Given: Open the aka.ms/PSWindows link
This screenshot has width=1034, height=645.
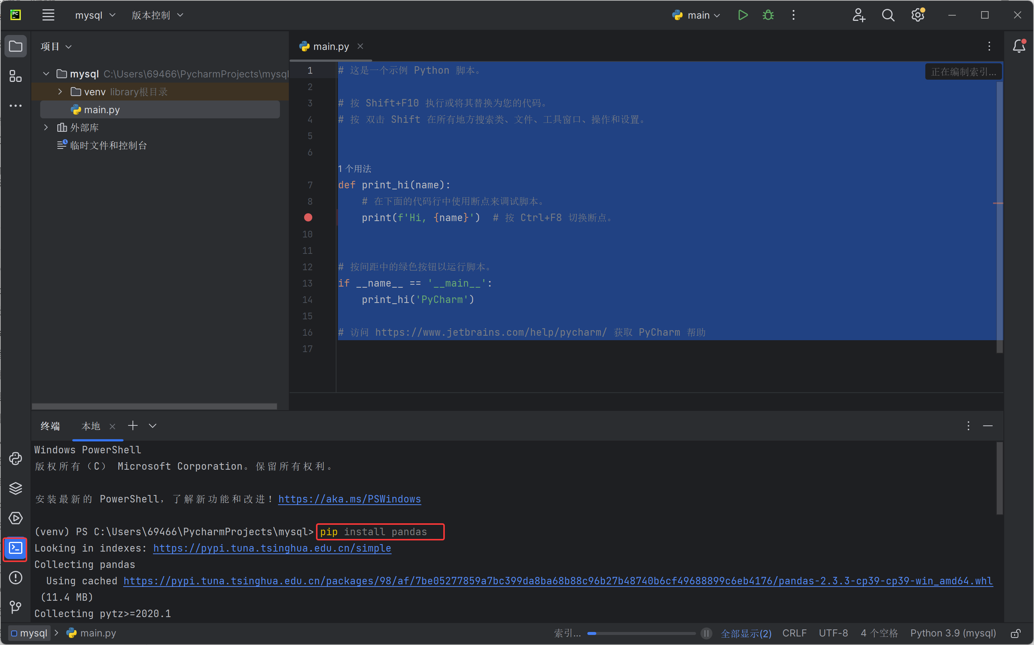Looking at the screenshot, I should coord(350,499).
